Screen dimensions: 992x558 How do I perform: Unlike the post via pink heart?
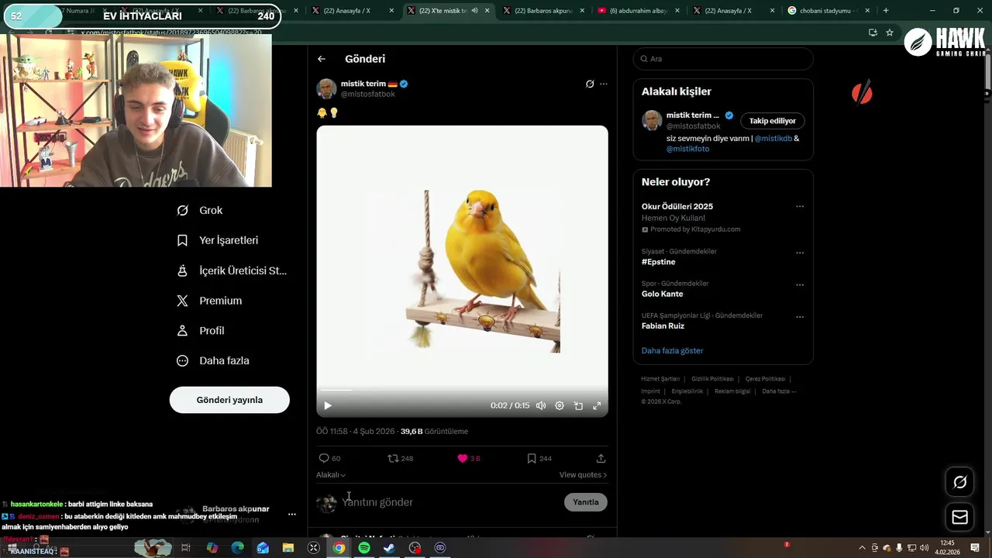tap(468, 458)
